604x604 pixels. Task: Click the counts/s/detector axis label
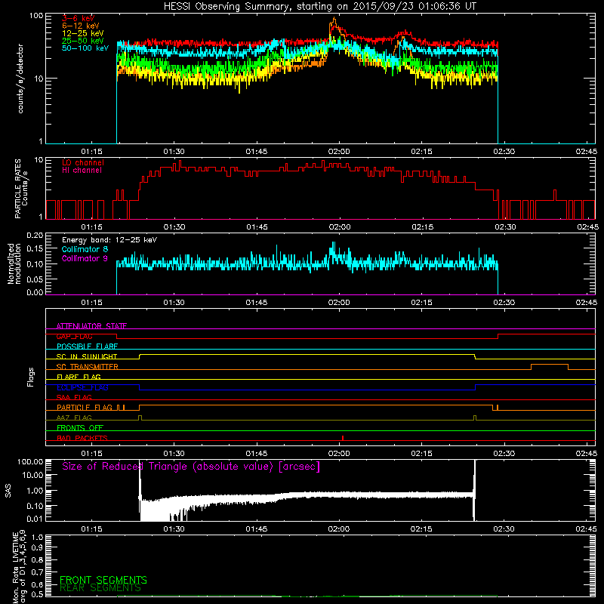point(20,79)
